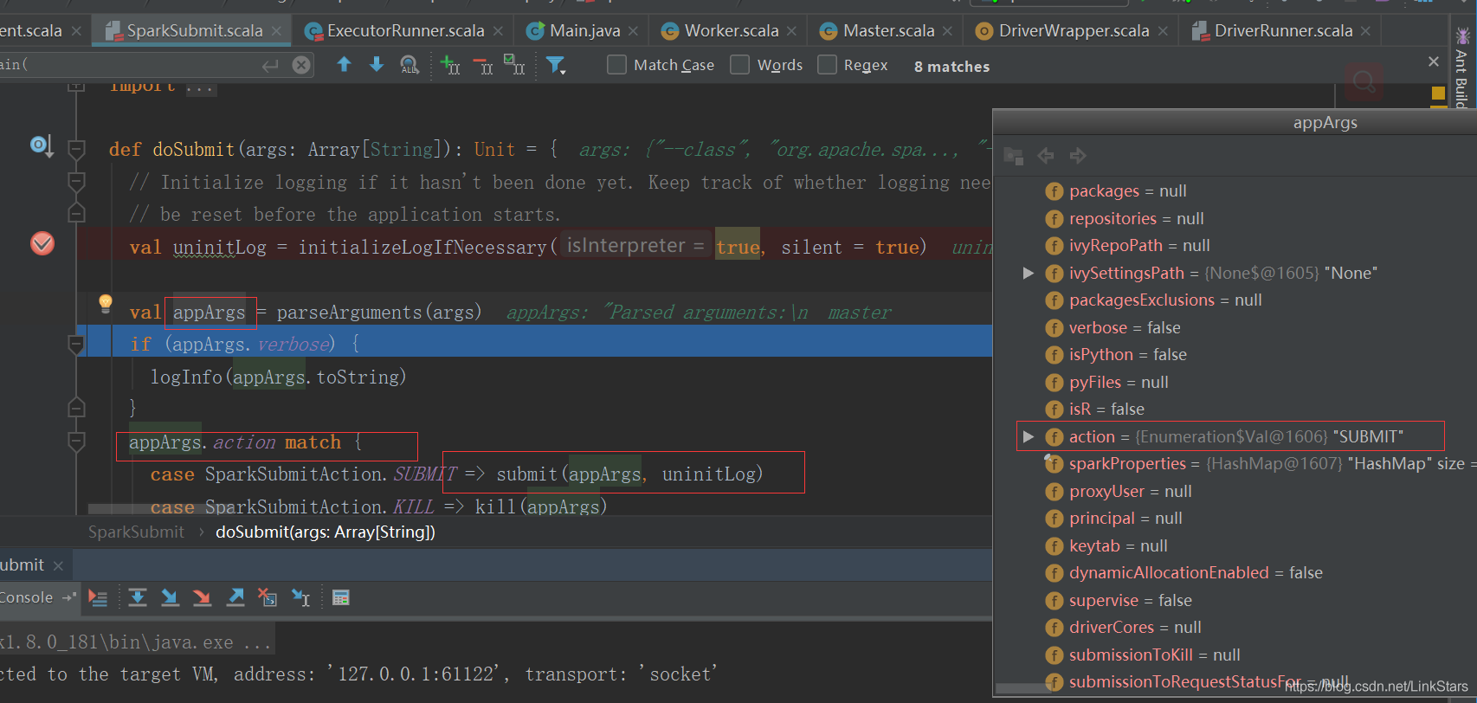Expand the ivySettingsPath node
Viewport: 1477px width, 703px height.
coord(1029,274)
